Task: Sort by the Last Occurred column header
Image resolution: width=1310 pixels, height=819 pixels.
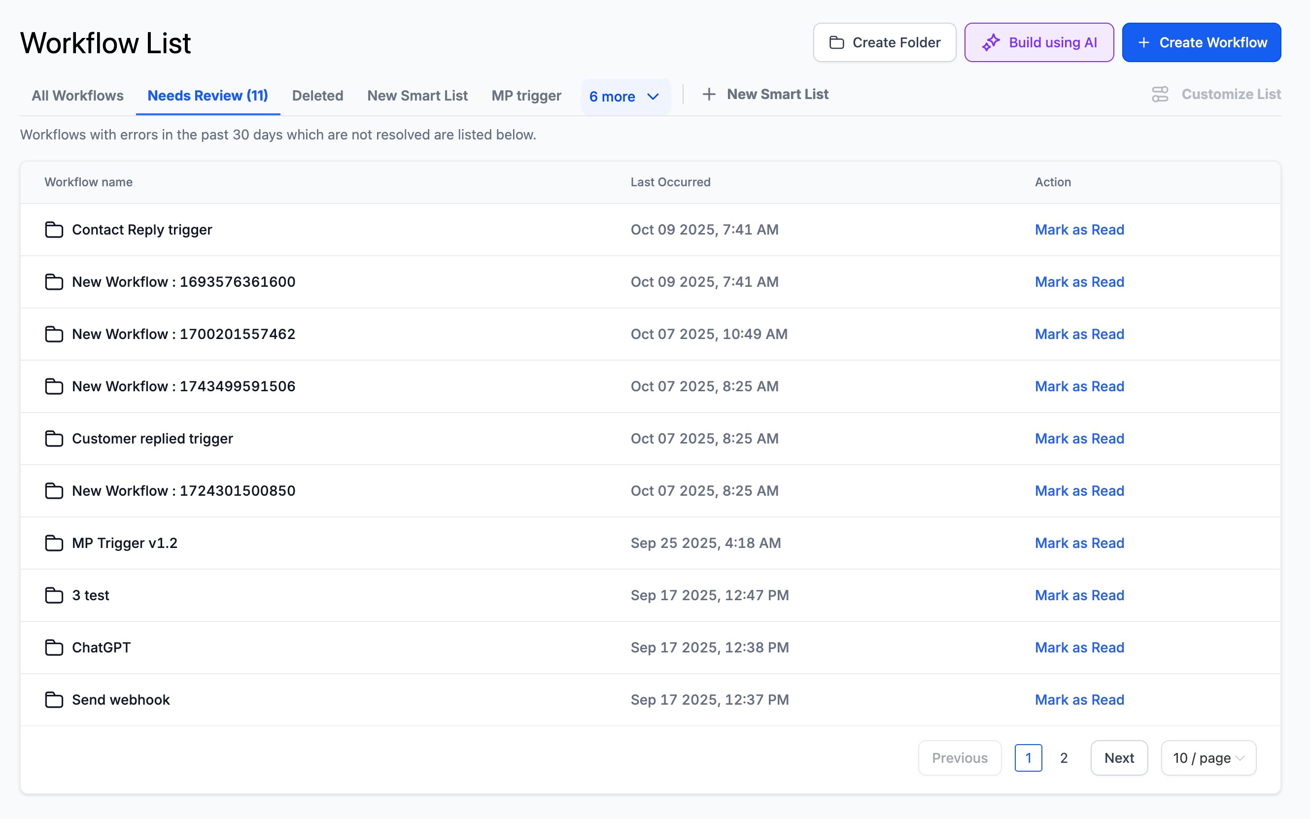Action: (x=670, y=182)
